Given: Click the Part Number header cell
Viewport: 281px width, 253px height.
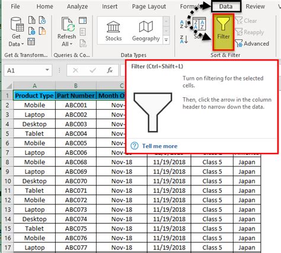Looking at the screenshot, I should [76, 95].
